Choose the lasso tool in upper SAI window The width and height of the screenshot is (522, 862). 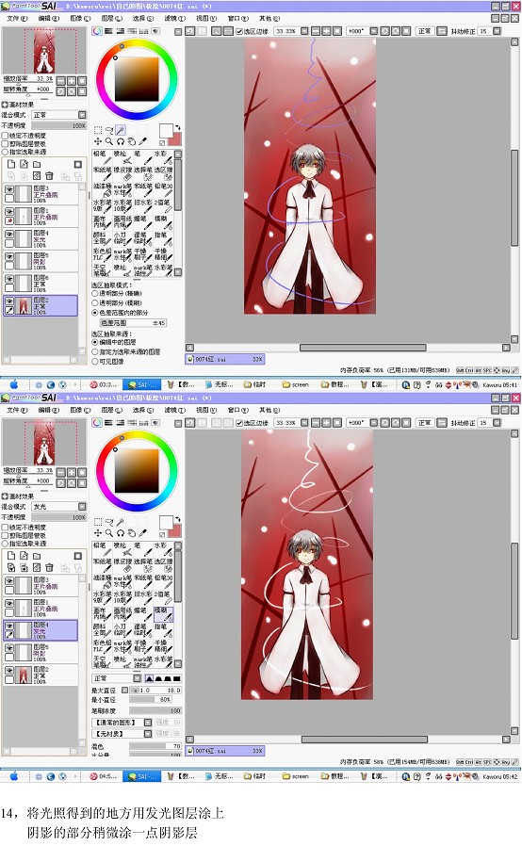109,130
